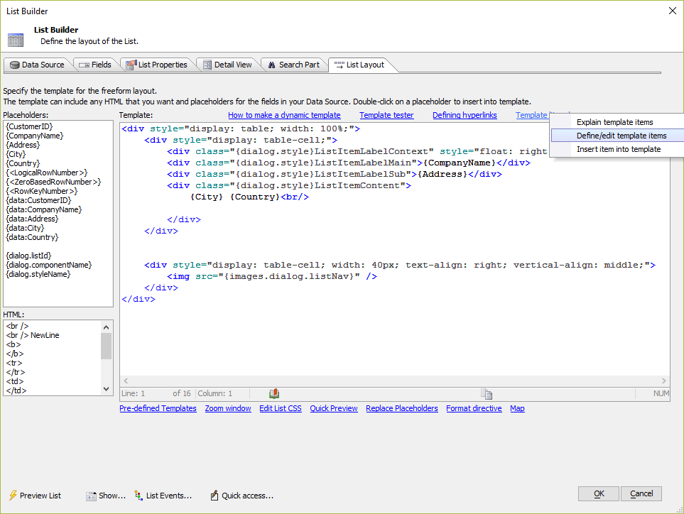
Task: Click template editor scroll right arrow
Action: click(664, 381)
